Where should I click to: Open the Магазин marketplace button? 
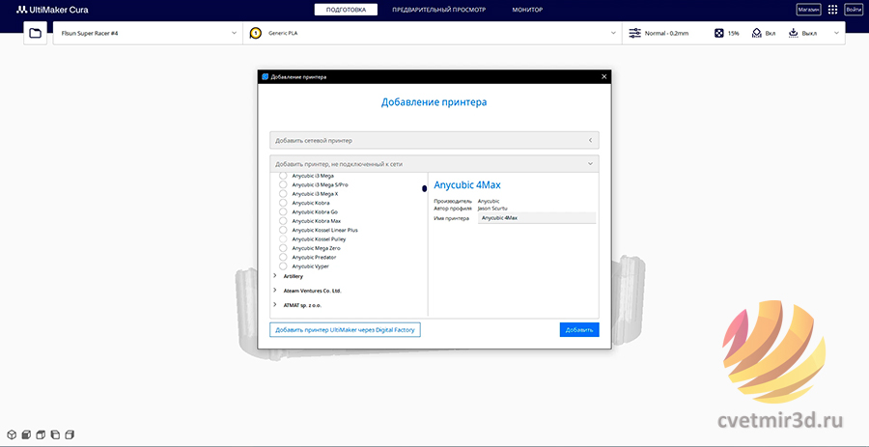click(808, 10)
